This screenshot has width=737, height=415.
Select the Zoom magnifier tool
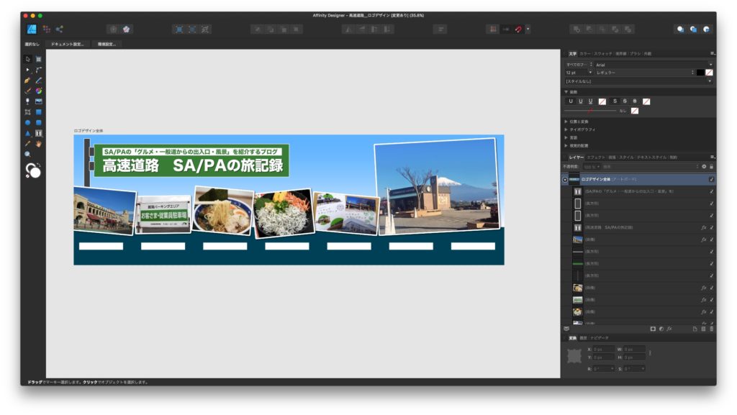click(28, 155)
